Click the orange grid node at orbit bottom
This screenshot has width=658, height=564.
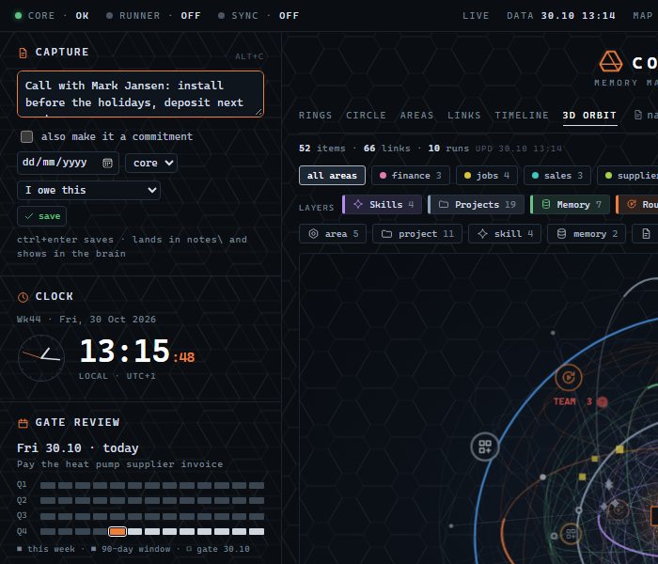(571, 534)
